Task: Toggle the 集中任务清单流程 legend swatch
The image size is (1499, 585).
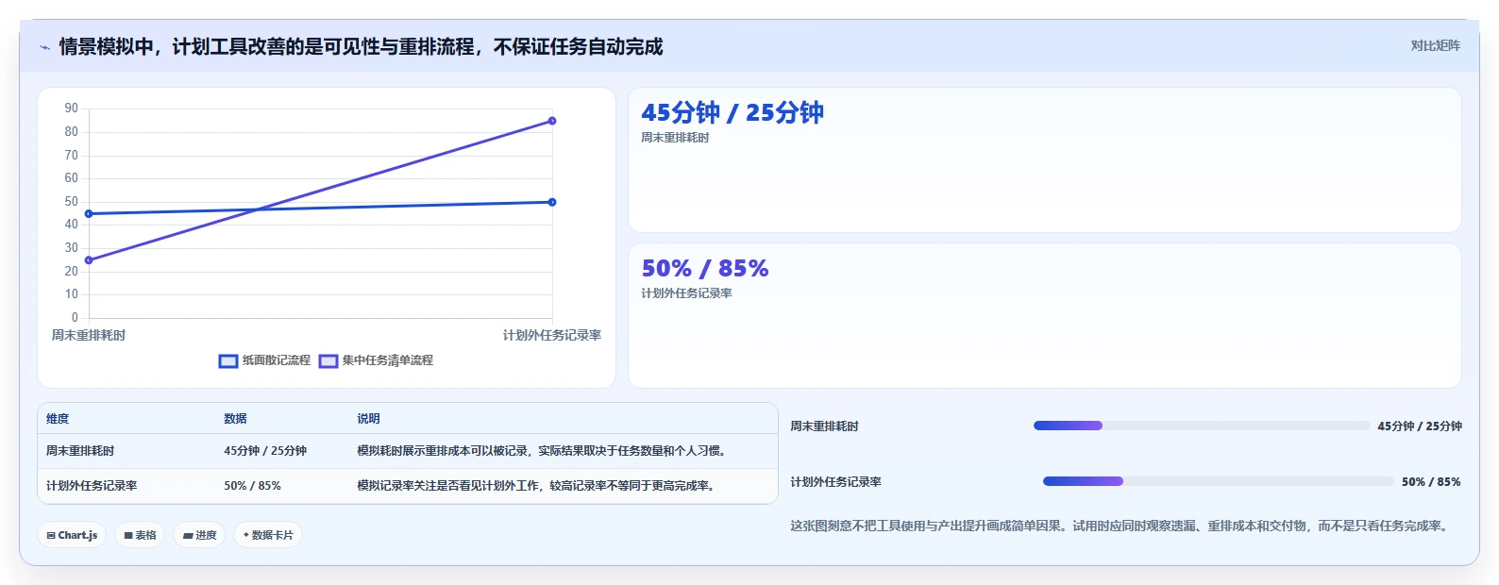Action: click(328, 361)
